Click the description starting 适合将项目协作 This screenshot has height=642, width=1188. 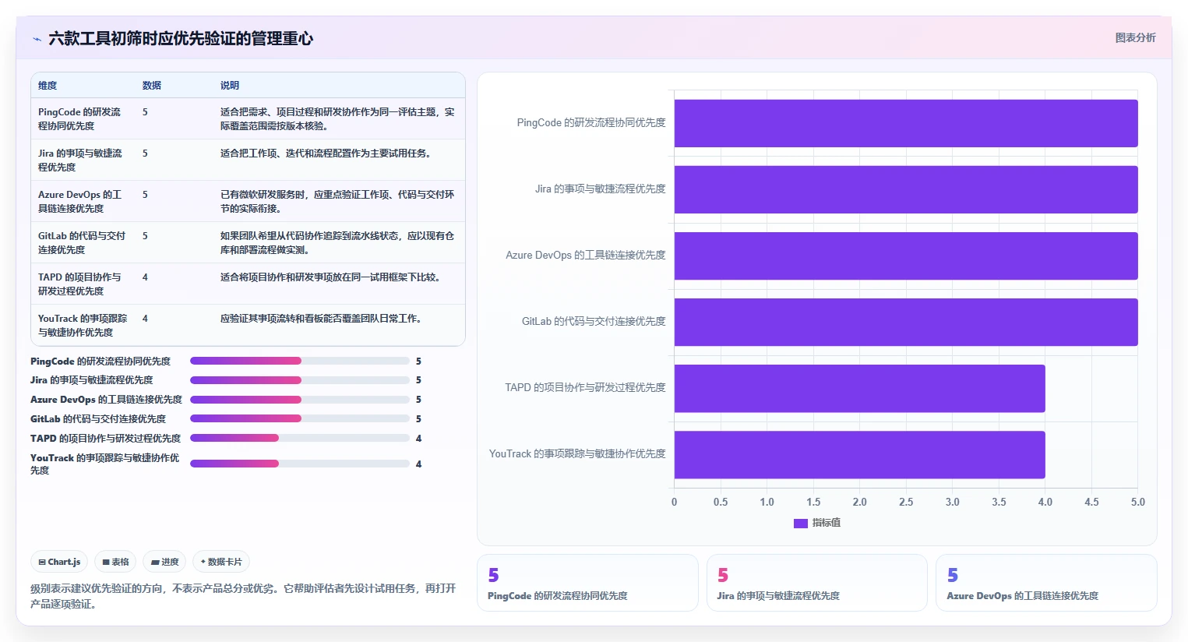tap(330, 277)
